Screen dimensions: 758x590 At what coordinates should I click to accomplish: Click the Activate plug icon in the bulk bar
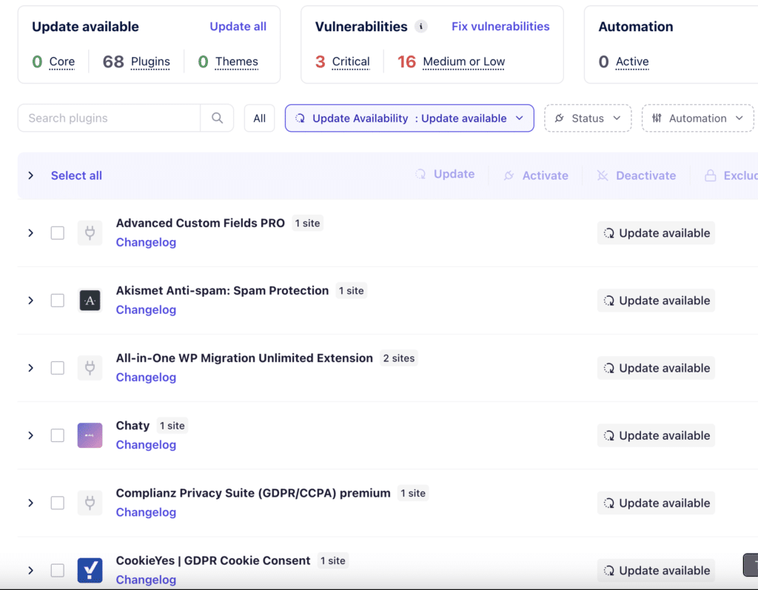click(x=509, y=175)
